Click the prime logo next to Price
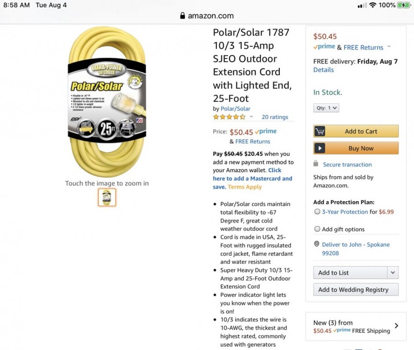Image resolution: width=414 pixels, height=350 pixels. tap(266, 131)
